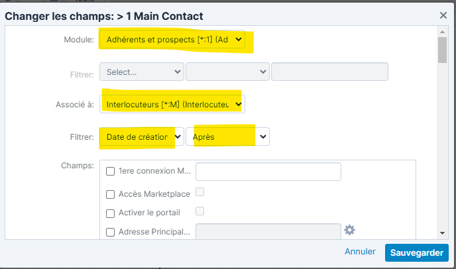Close the Changer les champs dialog
The width and height of the screenshot is (456, 269).
pos(443,15)
